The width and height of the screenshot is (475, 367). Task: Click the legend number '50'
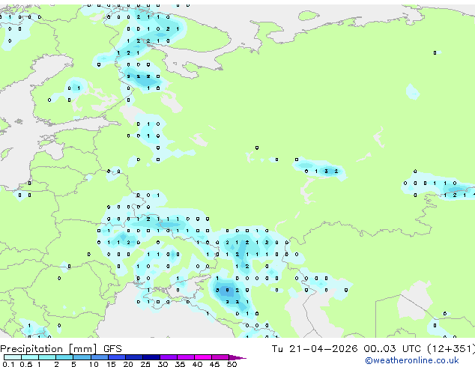pyautogui.click(x=232, y=364)
